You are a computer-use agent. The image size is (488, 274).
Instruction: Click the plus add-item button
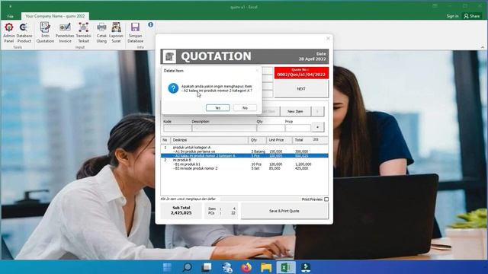click(x=317, y=127)
